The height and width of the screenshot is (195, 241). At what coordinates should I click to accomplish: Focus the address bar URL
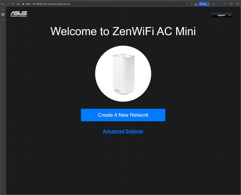coord(51,4)
